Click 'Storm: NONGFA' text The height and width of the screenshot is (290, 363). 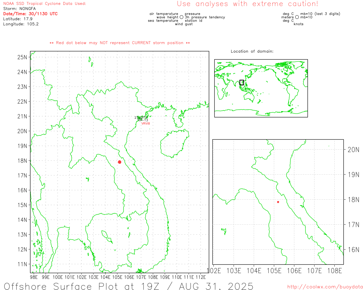(x=19, y=8)
